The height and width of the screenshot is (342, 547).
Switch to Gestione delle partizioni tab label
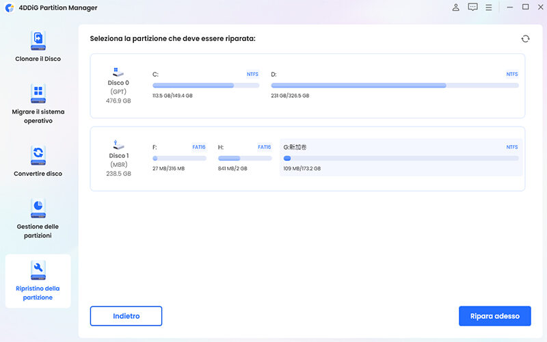[x=38, y=231]
